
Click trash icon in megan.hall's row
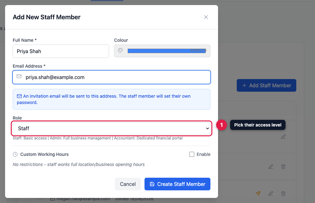point(283,194)
